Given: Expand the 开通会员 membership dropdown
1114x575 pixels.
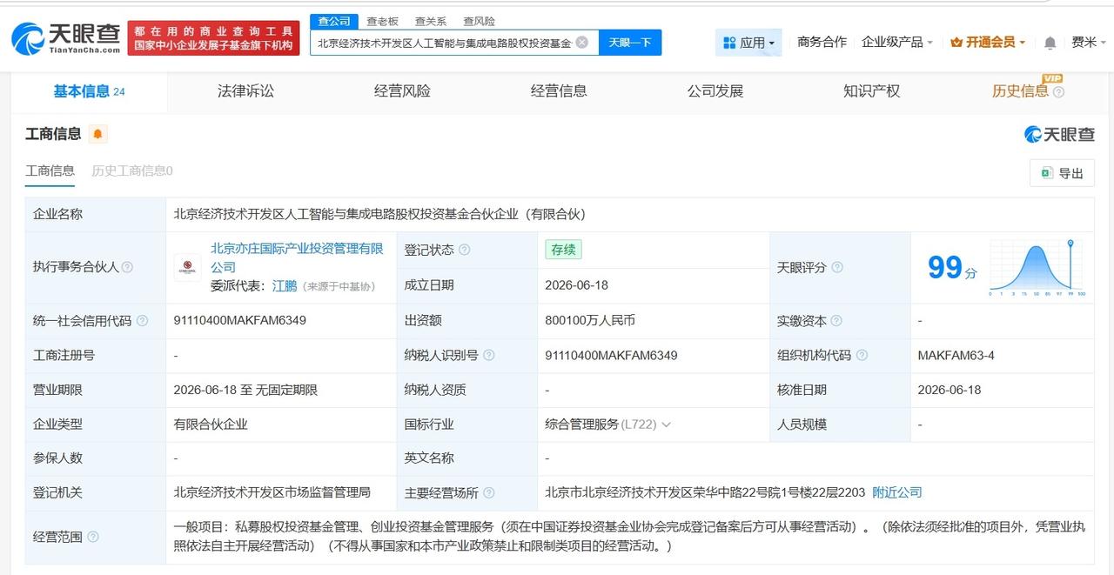Looking at the screenshot, I should click(988, 42).
